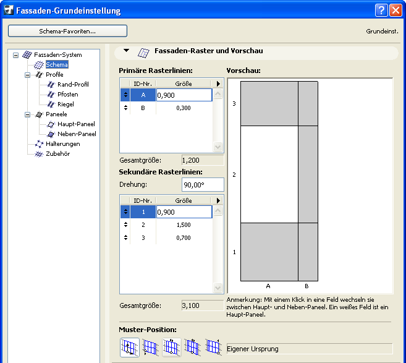The width and height of the screenshot is (406, 363).
Task: Open help with the question mark button
Action: (x=381, y=11)
